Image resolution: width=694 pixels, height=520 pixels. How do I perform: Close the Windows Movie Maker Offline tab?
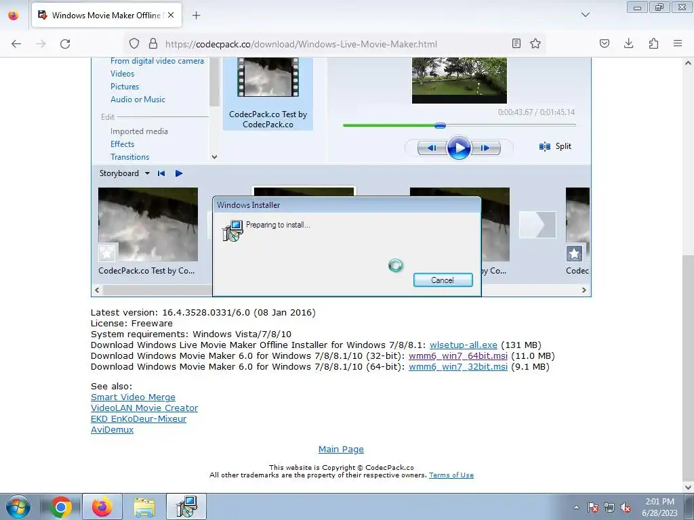pyautogui.click(x=171, y=15)
